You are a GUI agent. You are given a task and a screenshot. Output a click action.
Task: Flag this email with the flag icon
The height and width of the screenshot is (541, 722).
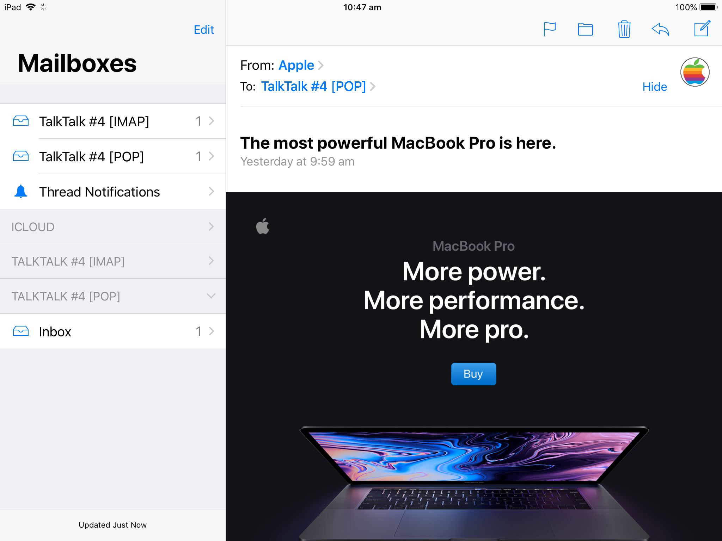549,29
